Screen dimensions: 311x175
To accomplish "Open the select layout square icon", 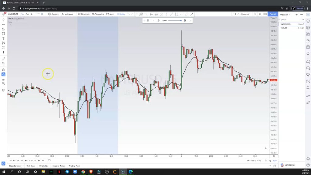I will [234, 14].
